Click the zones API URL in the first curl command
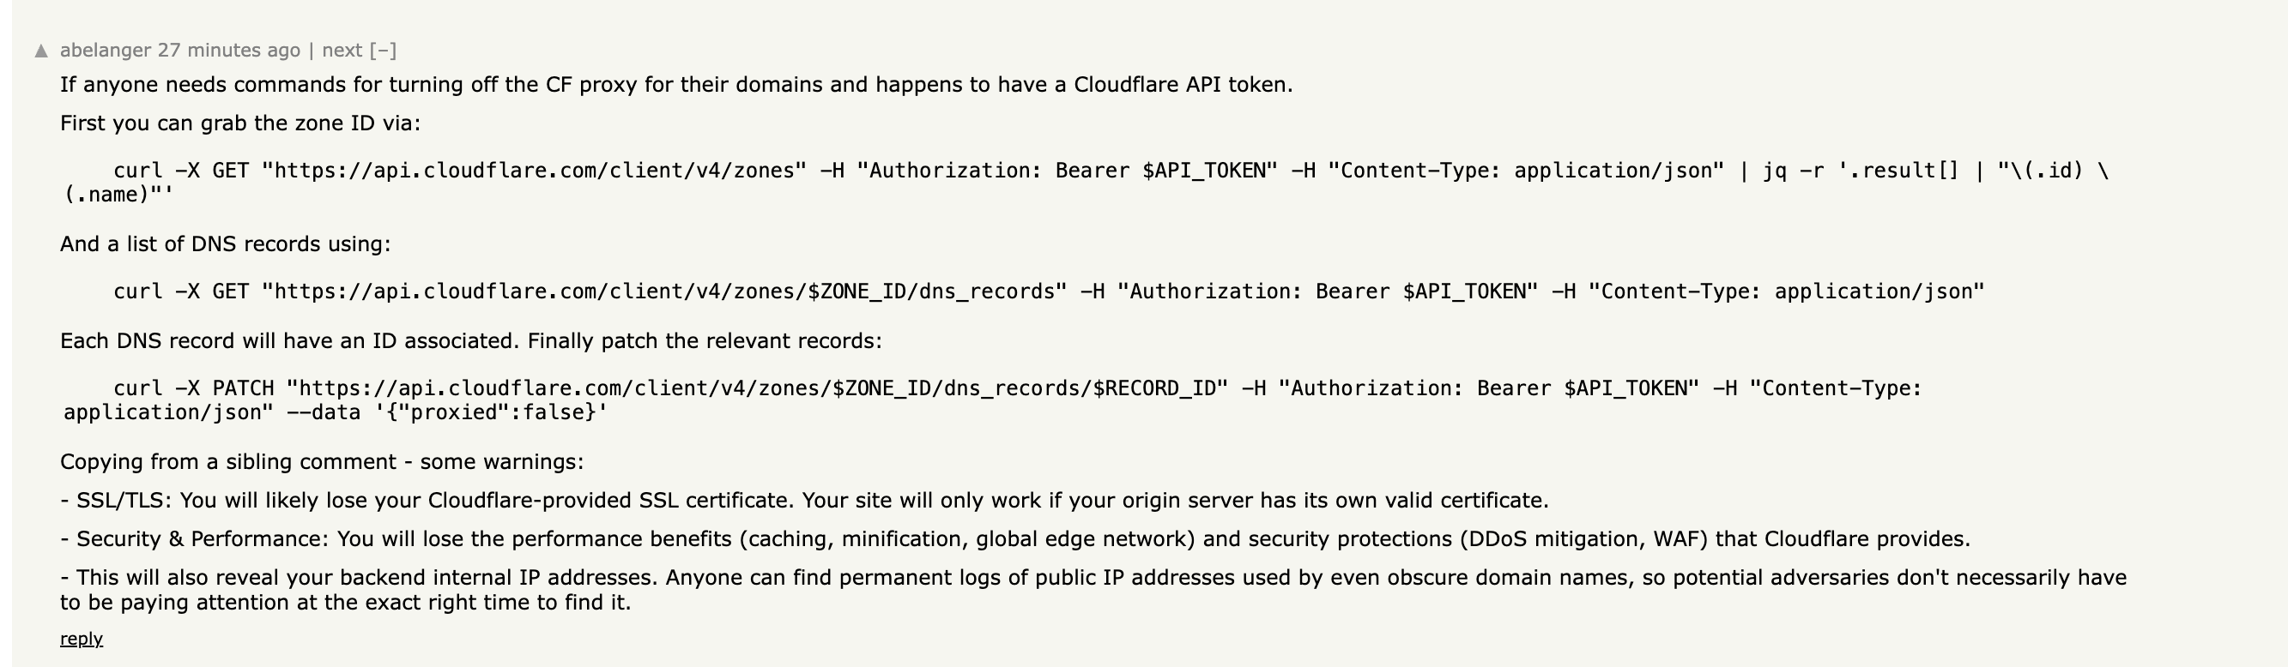Screen dimensions: 2288x667 pos(534,171)
